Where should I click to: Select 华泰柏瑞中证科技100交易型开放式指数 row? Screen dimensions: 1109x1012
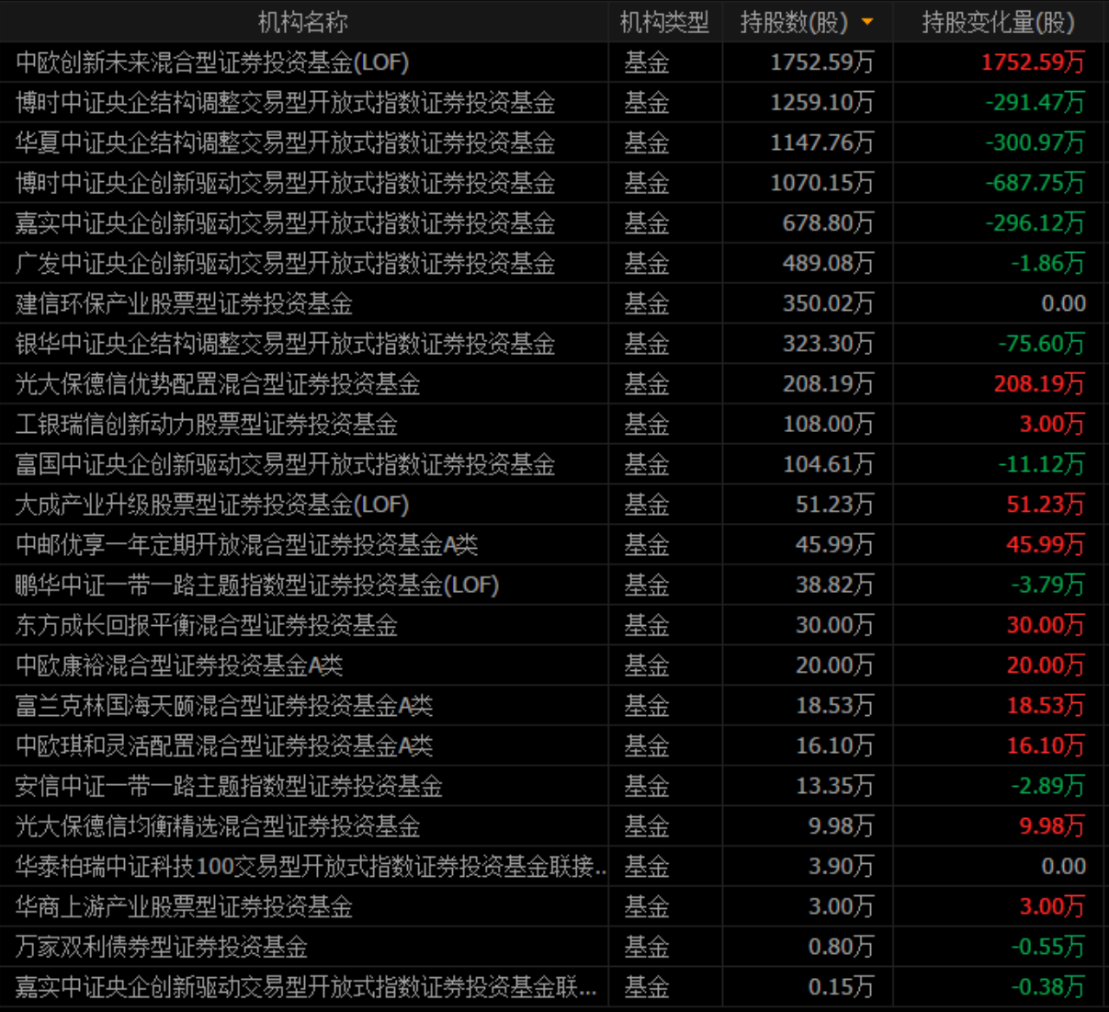[x=311, y=867]
